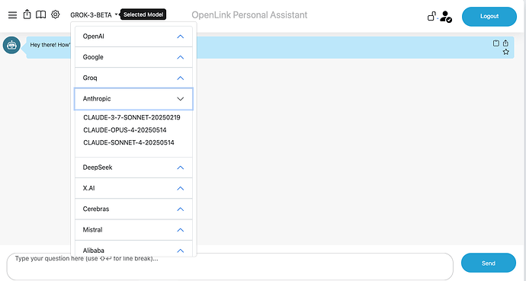Open the GROK-3-BETA model dropdown

pos(95,15)
